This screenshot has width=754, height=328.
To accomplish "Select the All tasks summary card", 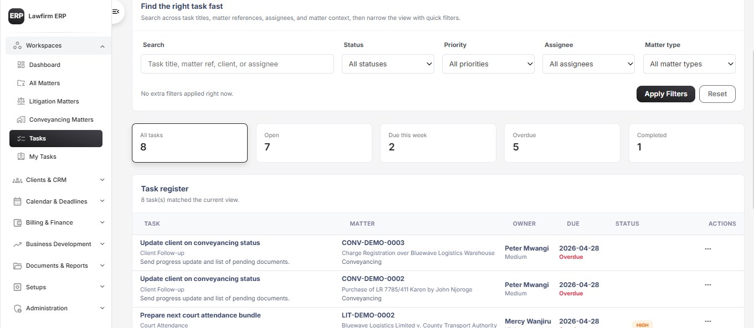I will [189, 143].
